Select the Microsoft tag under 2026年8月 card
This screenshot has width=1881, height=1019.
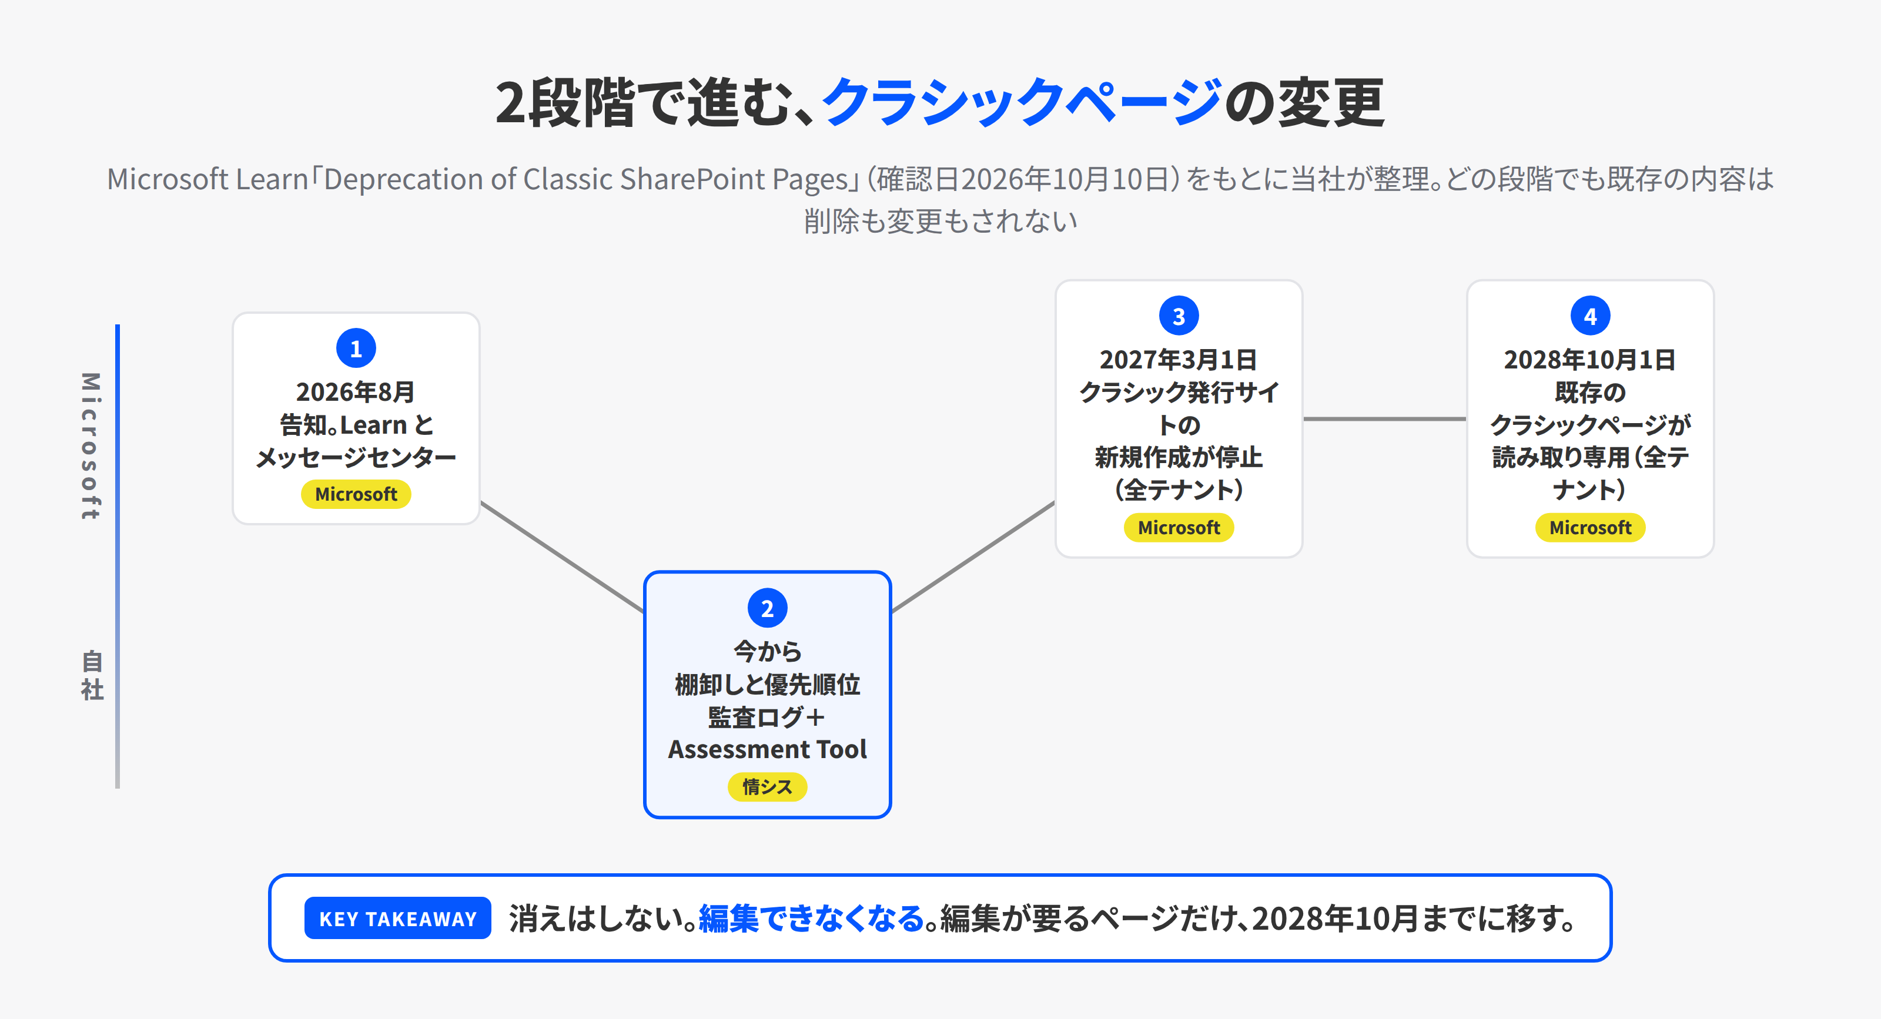click(356, 494)
